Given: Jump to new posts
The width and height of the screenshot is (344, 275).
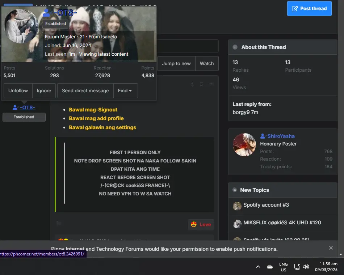Looking at the screenshot, I should [176, 64].
